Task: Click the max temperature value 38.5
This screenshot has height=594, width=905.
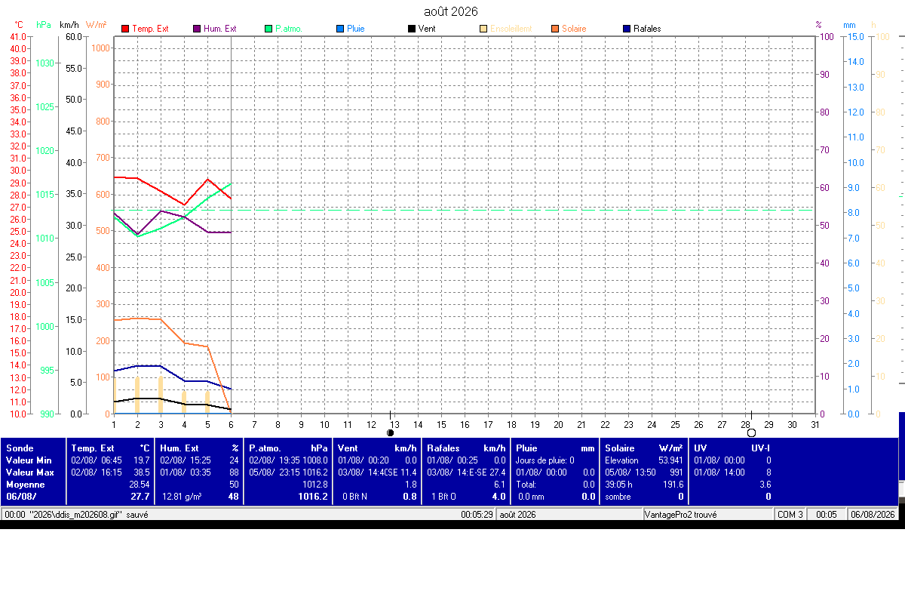Action: 142,472
